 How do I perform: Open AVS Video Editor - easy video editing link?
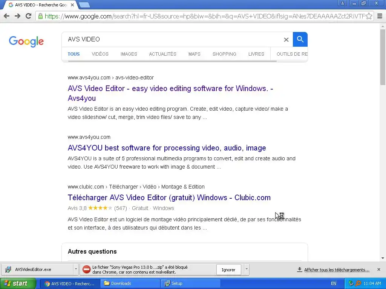point(170,93)
